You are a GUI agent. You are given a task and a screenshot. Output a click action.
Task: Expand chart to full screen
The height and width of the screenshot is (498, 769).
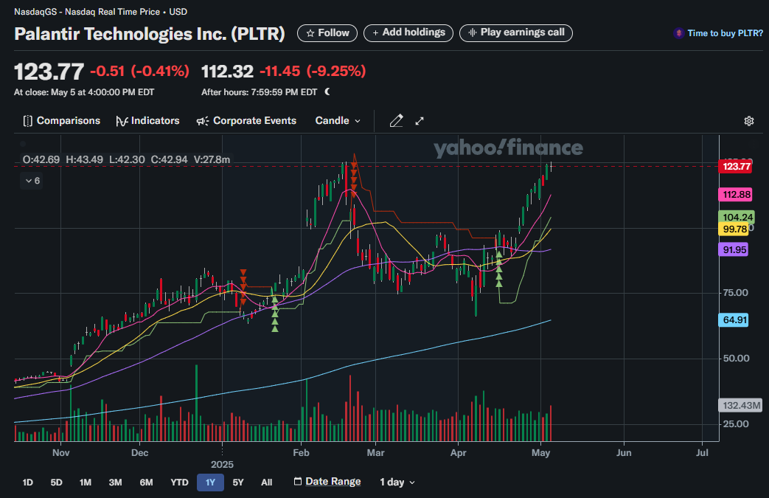click(420, 121)
